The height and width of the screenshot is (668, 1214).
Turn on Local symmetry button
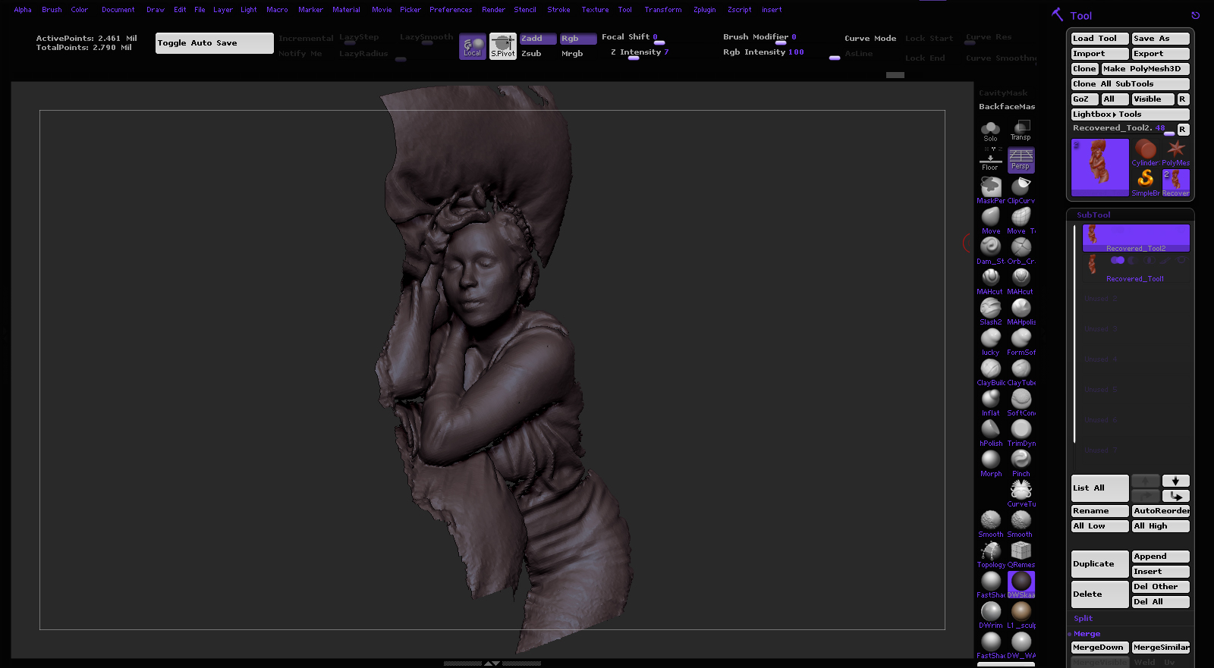[472, 46]
